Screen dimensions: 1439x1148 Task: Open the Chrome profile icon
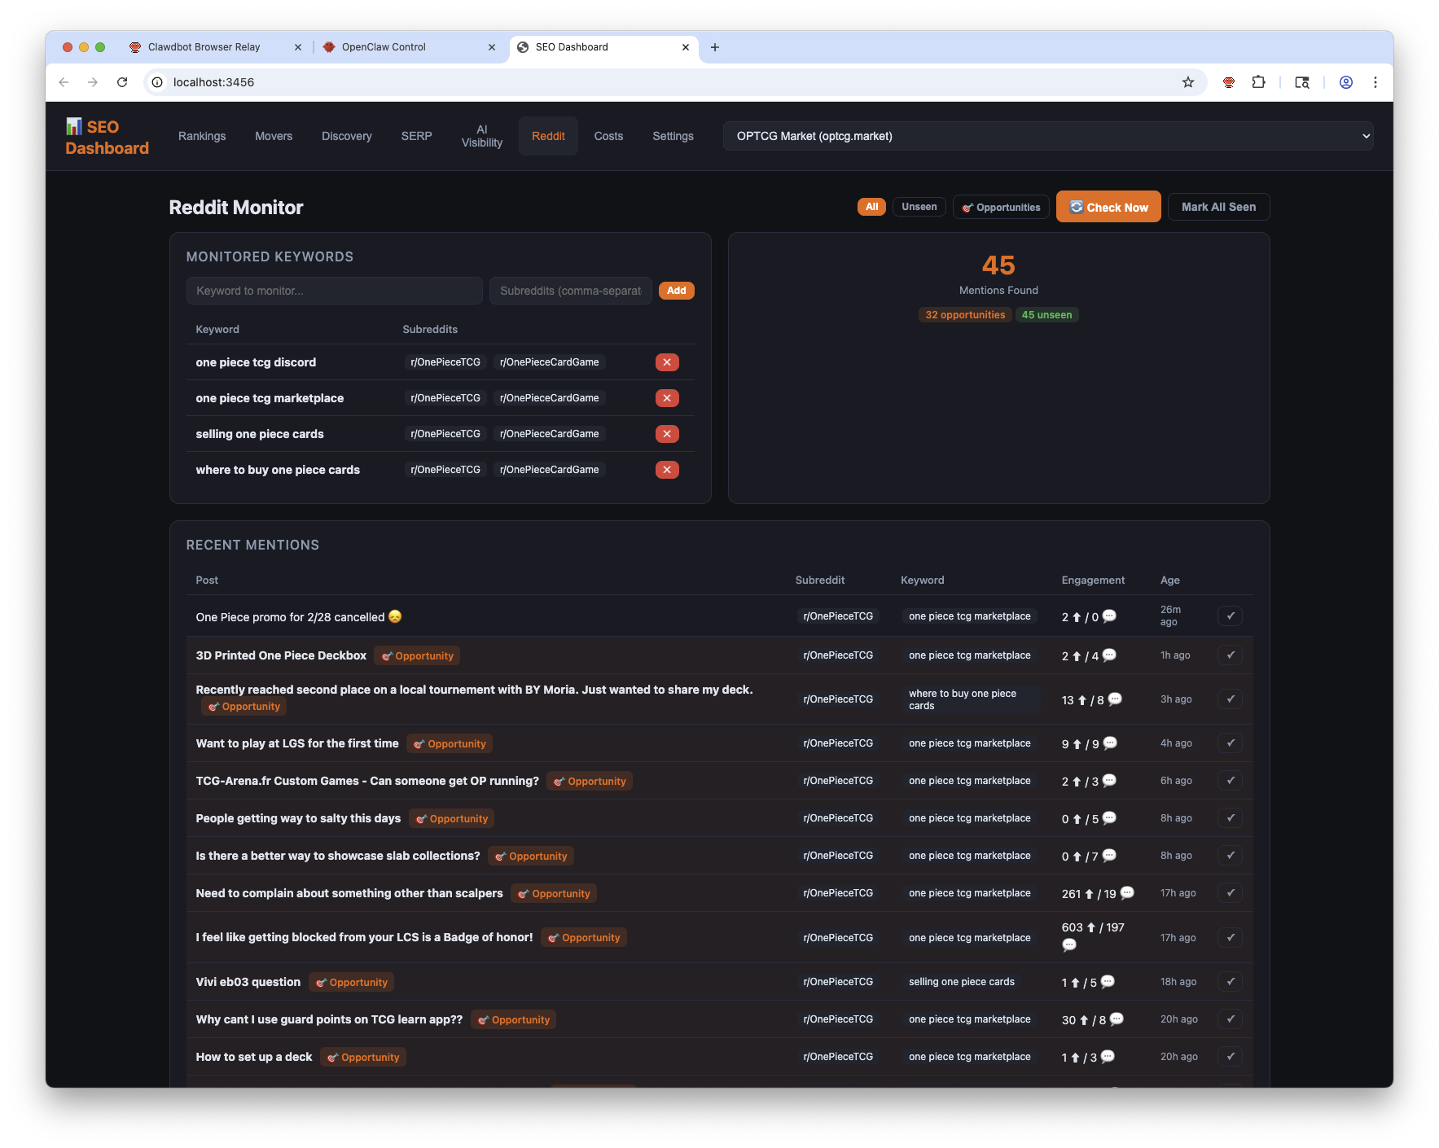tap(1346, 82)
